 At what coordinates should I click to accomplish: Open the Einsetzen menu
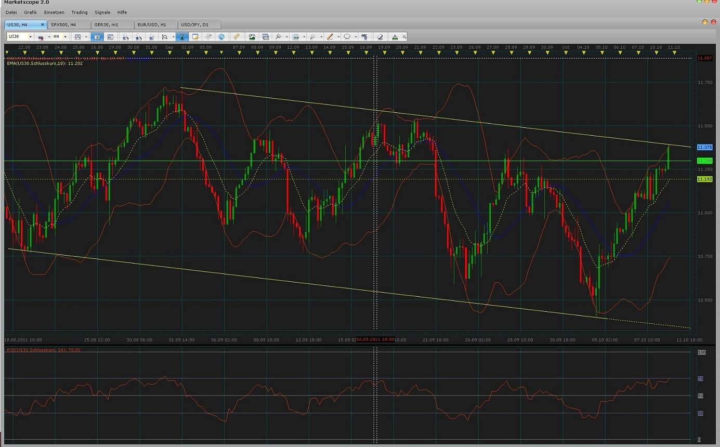[x=54, y=12]
